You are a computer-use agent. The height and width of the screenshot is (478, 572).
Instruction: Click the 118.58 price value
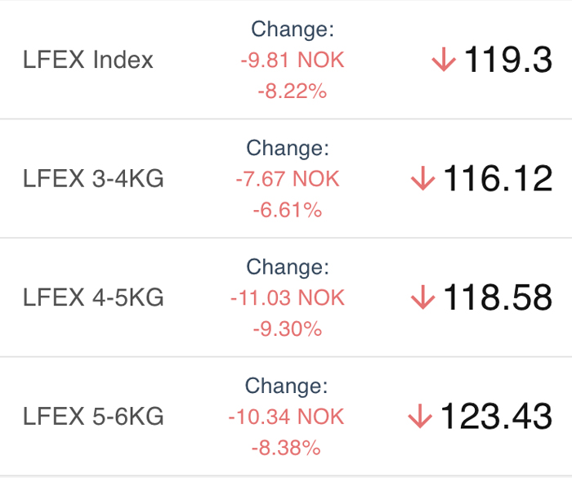498,297
